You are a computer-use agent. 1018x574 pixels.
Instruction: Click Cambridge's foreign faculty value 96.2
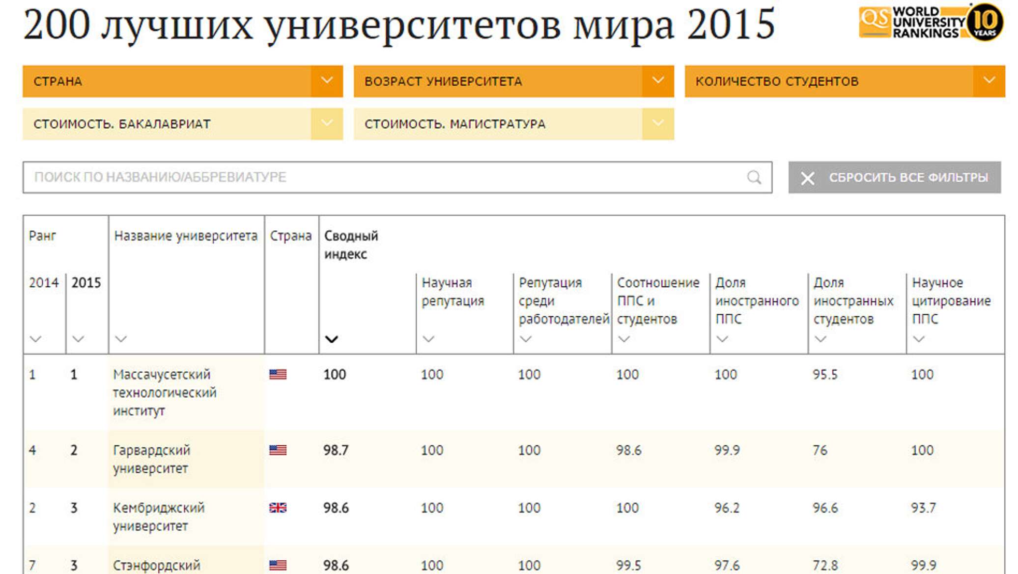click(727, 508)
